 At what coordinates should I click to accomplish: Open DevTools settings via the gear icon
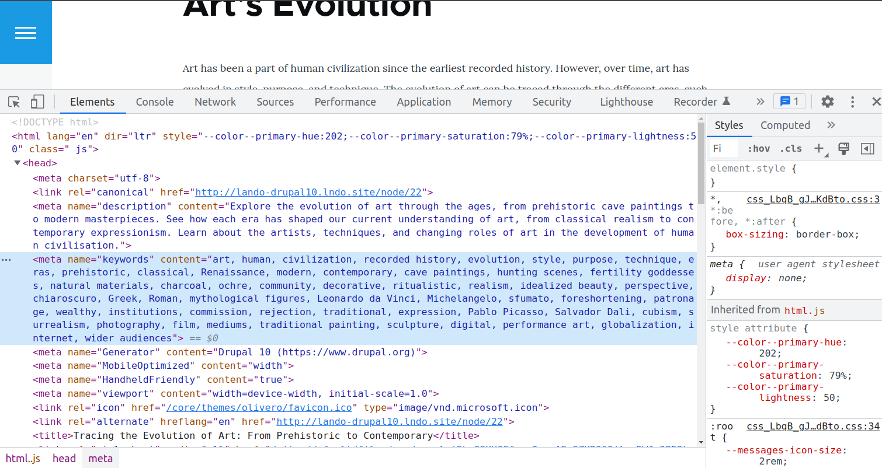click(828, 102)
